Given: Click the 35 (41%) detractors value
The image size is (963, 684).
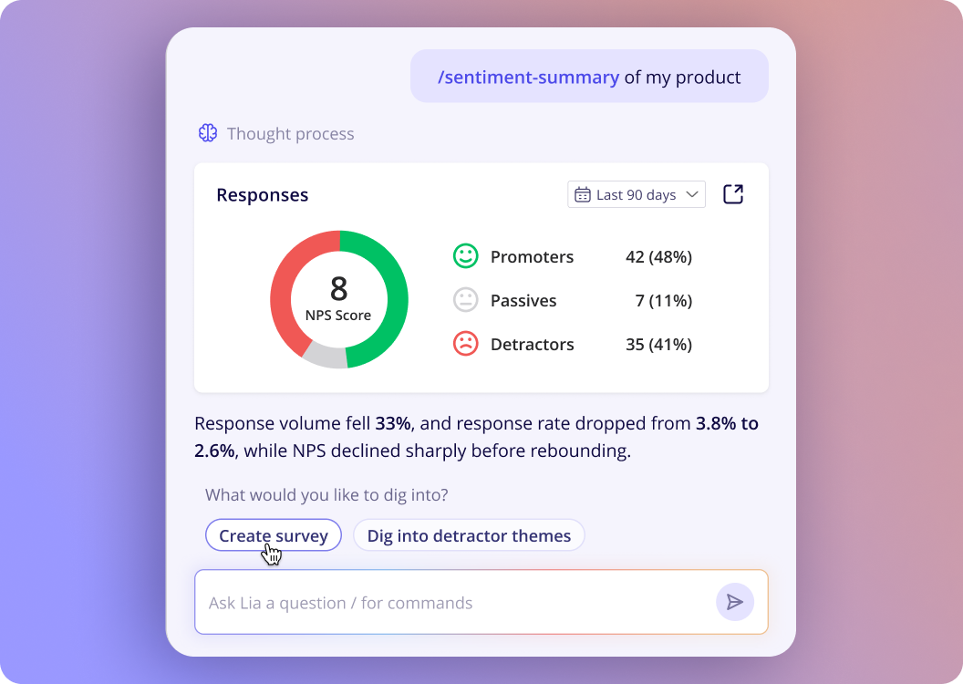Looking at the screenshot, I should [658, 345].
